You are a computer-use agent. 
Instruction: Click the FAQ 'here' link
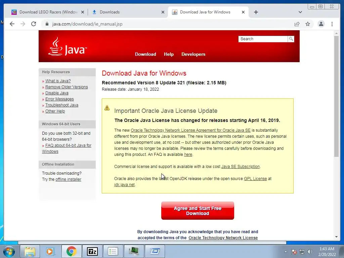[x=188, y=155]
